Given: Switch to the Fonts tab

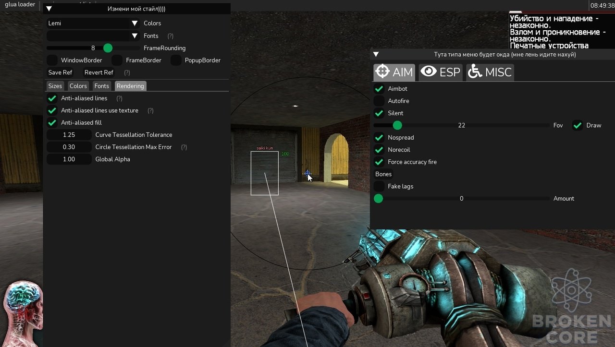Looking at the screenshot, I should pyautogui.click(x=101, y=86).
